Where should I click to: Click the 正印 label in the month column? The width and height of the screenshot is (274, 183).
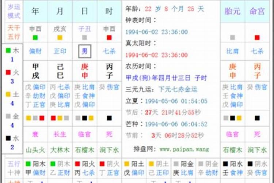click(60, 51)
